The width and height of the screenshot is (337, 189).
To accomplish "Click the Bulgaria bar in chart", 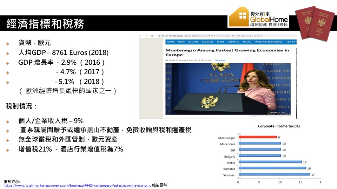I will pyautogui.click(x=260, y=155).
